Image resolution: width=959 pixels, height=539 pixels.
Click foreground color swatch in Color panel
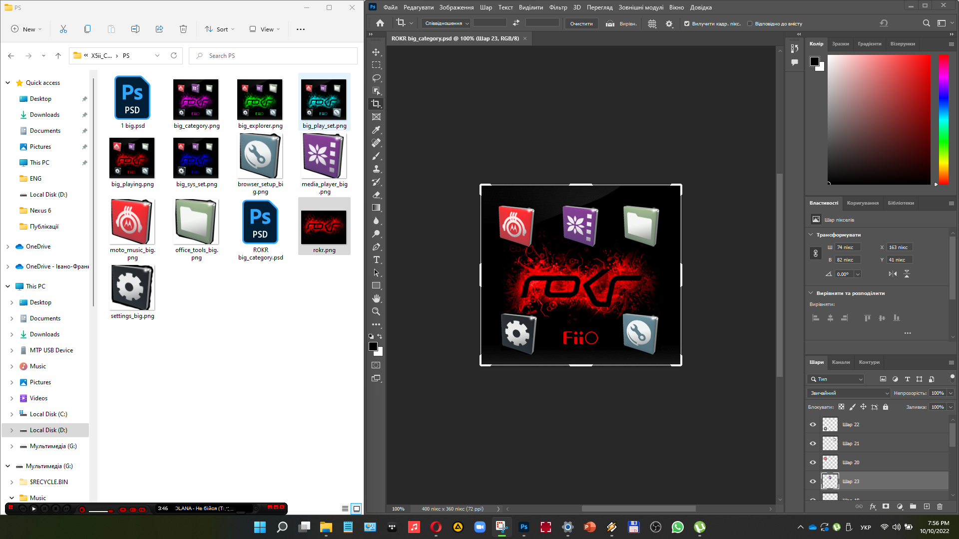(815, 61)
